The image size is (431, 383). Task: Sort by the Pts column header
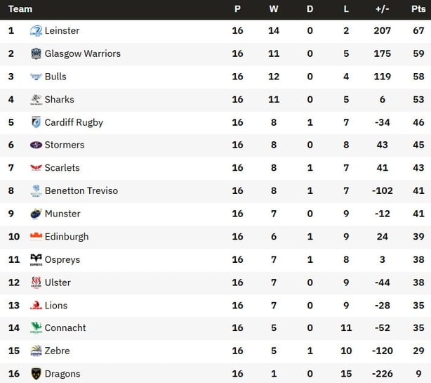coord(418,9)
